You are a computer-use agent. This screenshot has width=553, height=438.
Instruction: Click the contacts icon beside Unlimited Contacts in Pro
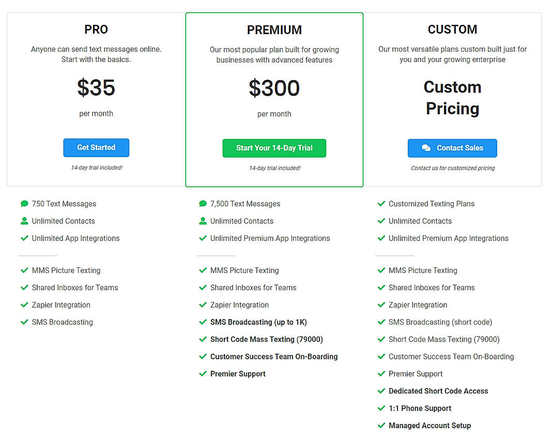click(24, 221)
